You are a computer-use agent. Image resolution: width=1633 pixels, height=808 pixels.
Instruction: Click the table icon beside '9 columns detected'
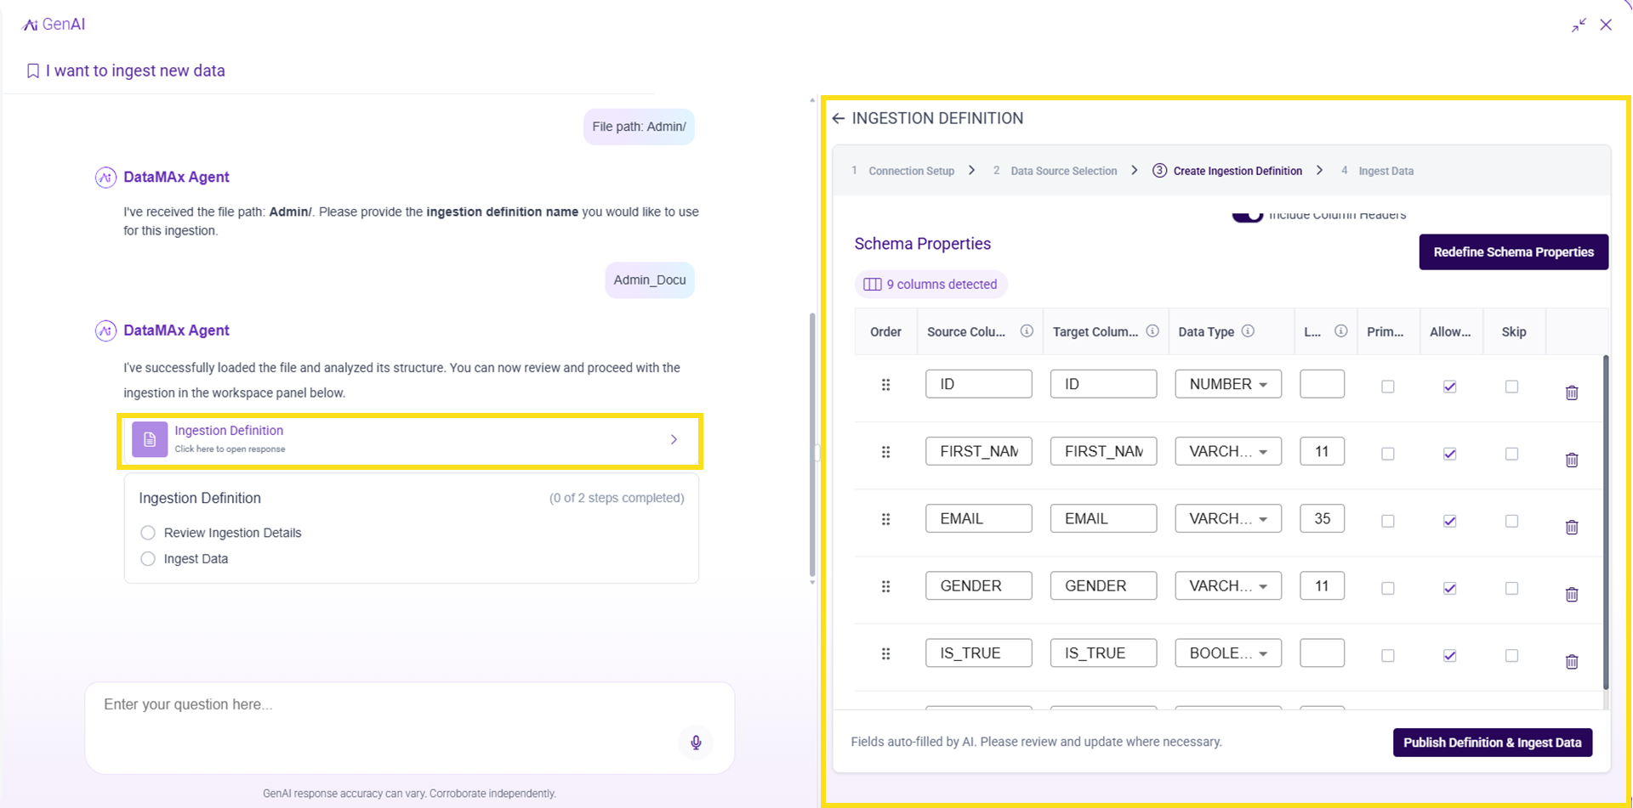click(873, 284)
